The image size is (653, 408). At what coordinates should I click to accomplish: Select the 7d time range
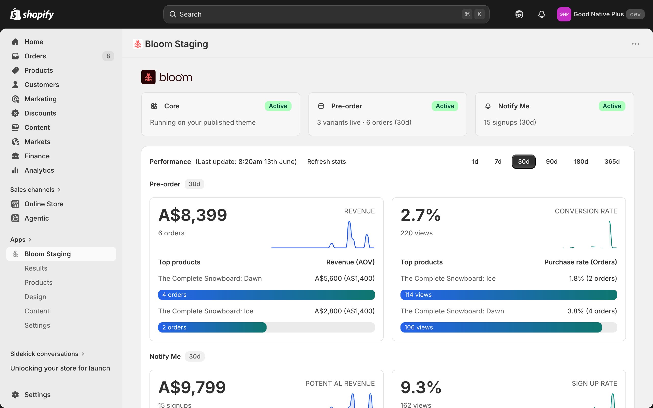(x=498, y=162)
